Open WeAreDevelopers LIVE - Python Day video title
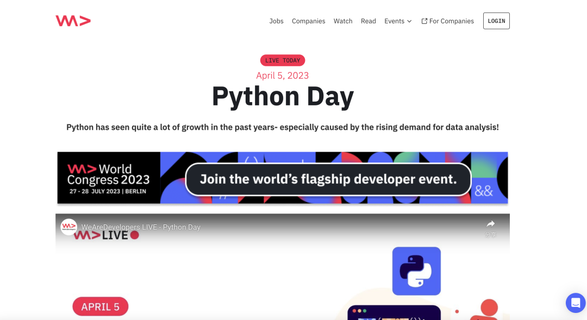This screenshot has width=587, height=320. 141,227
